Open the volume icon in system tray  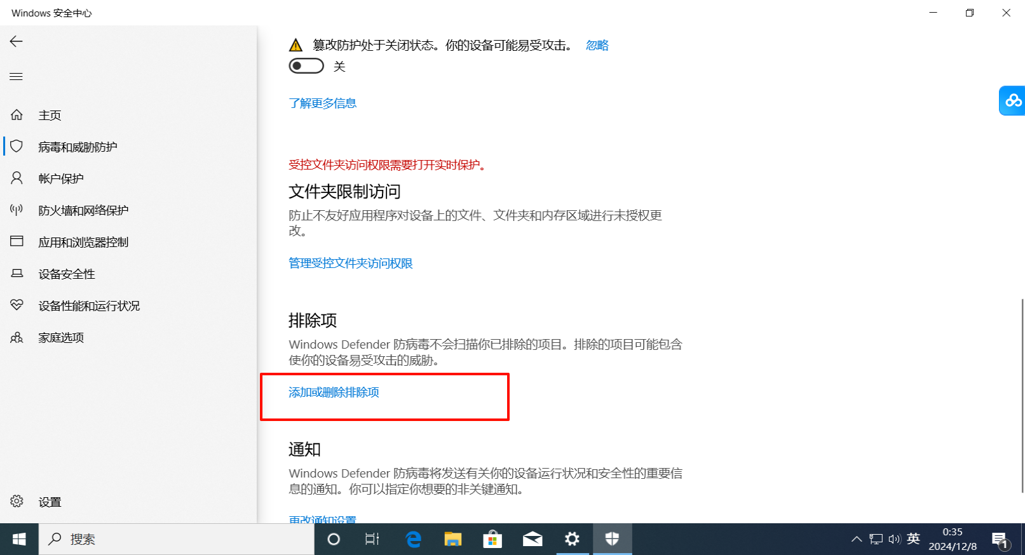click(x=895, y=539)
